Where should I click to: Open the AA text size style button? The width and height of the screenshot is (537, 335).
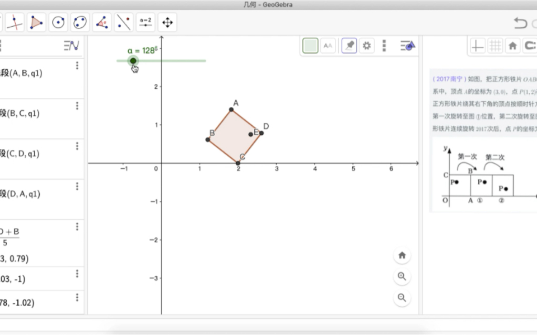point(328,46)
